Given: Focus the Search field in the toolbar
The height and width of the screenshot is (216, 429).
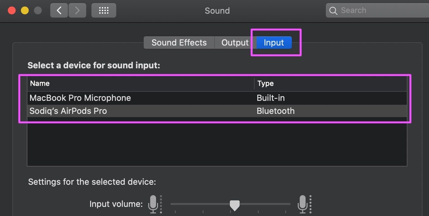Looking at the screenshot, I should tap(377, 10).
